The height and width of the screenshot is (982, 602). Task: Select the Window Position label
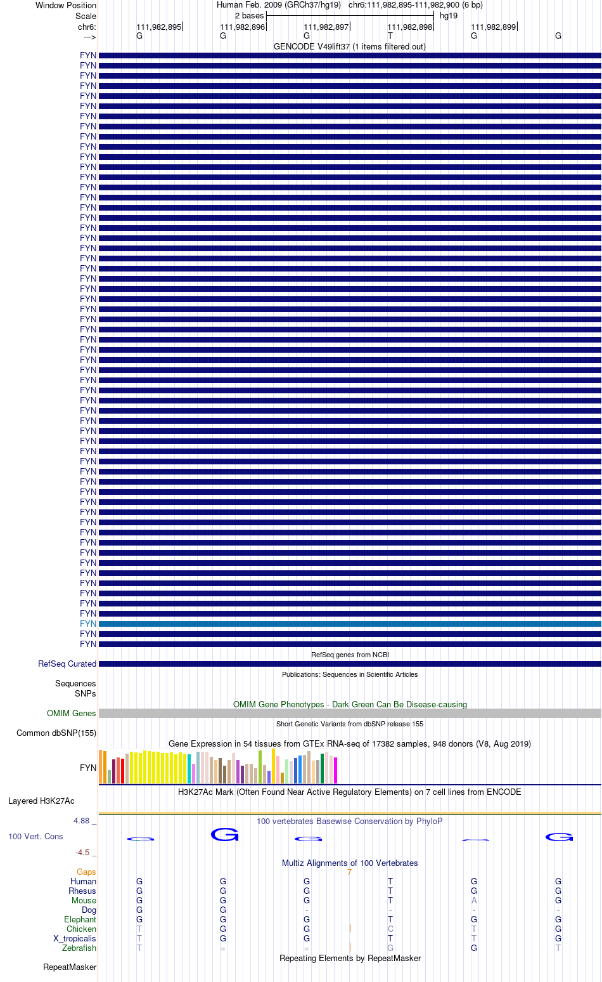[66, 5]
